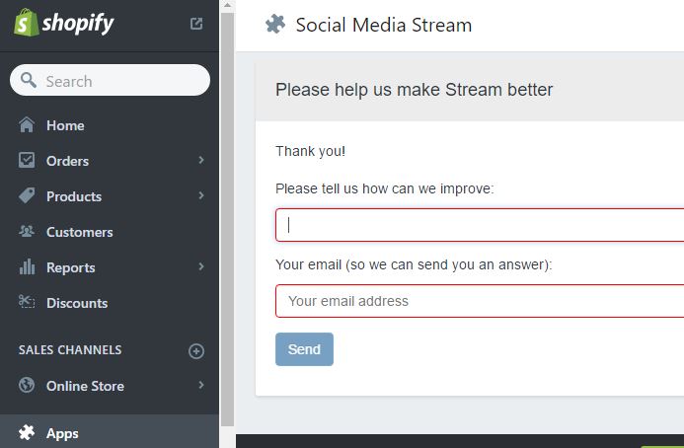Click the Orders checkbox icon
Screen dimensions: 684x448
pos(27,160)
